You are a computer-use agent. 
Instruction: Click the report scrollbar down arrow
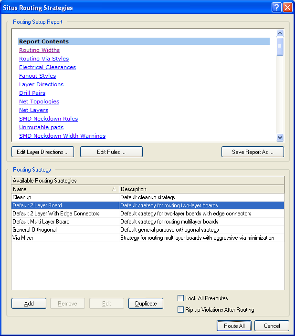click(280, 137)
